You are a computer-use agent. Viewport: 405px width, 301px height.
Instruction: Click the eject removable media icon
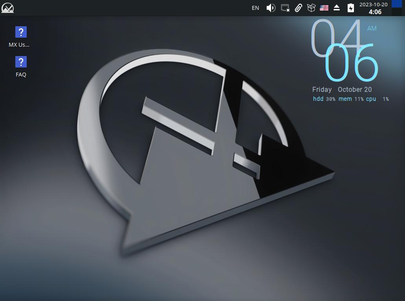point(337,8)
